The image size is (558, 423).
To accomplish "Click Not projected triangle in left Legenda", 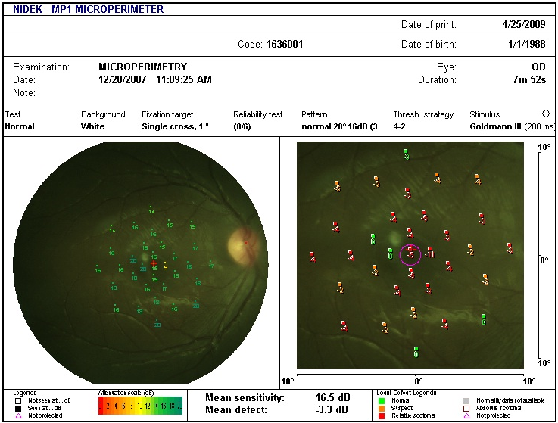I will (18, 415).
